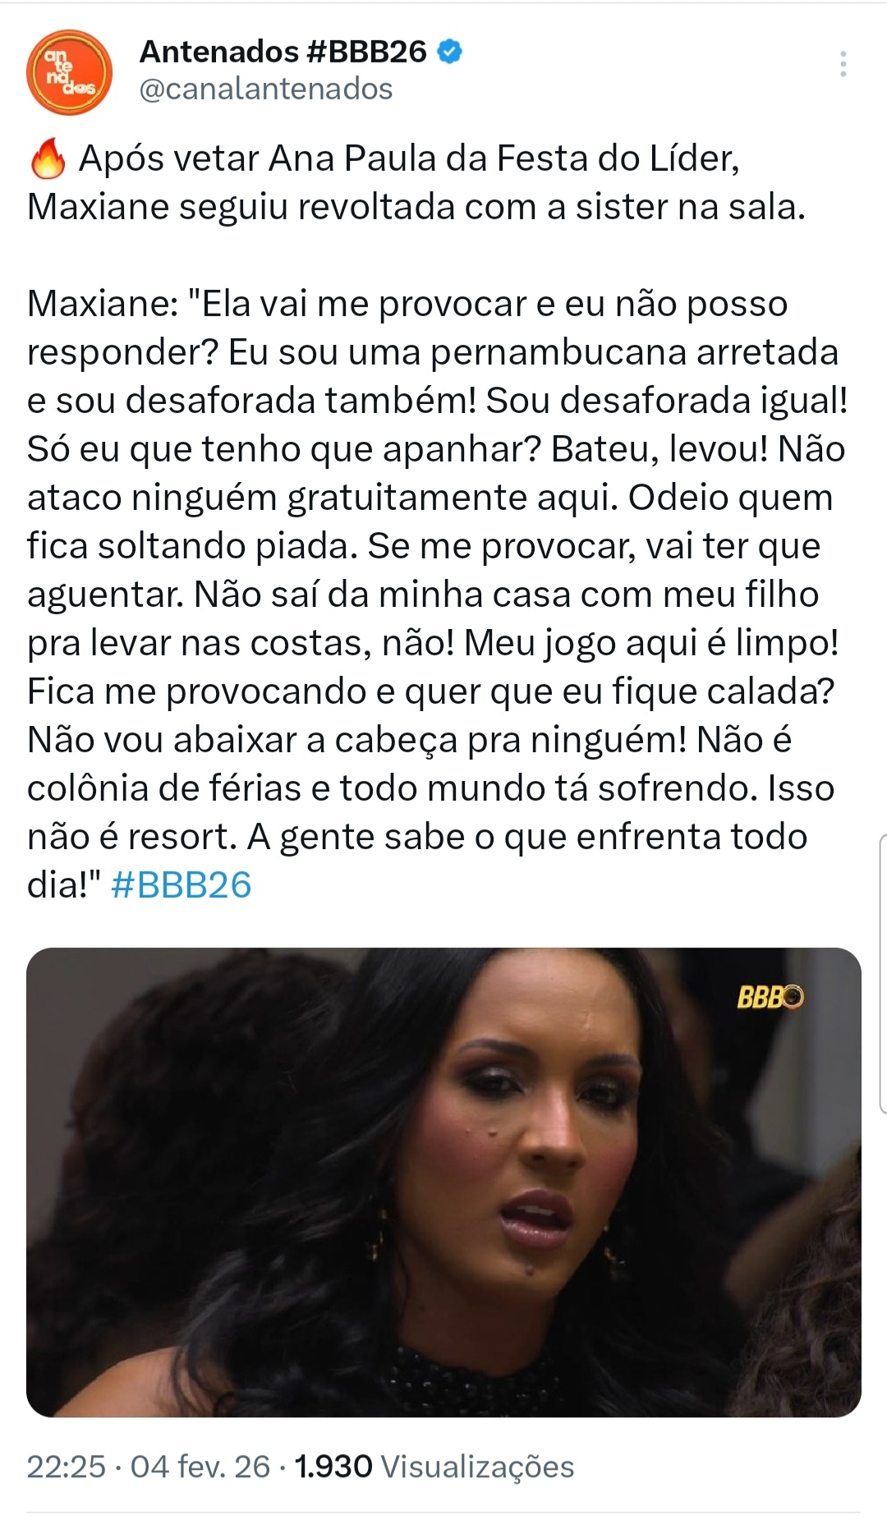
Task: Open the 1.930 view count
Action: pyautogui.click(x=333, y=1467)
